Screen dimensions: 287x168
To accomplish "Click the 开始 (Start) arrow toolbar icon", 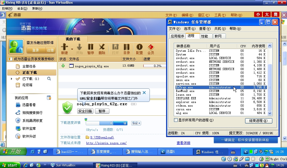I will [x=79, y=49].
